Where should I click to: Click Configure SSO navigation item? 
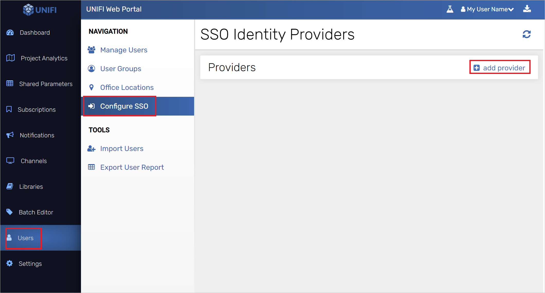[125, 106]
